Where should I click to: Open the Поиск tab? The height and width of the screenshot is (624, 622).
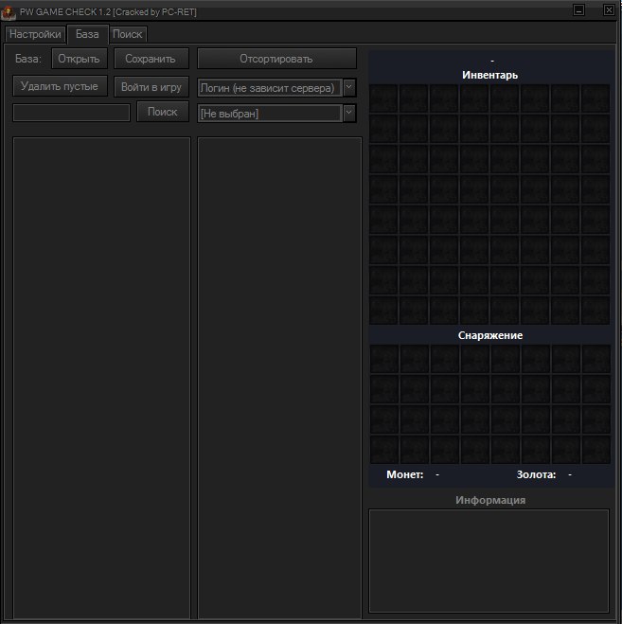click(x=128, y=34)
